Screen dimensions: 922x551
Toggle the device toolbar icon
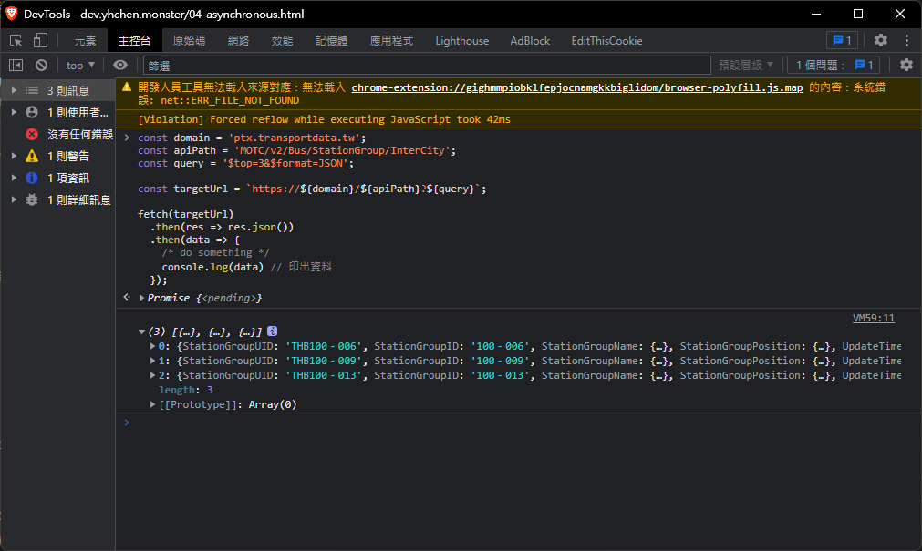[x=40, y=40]
